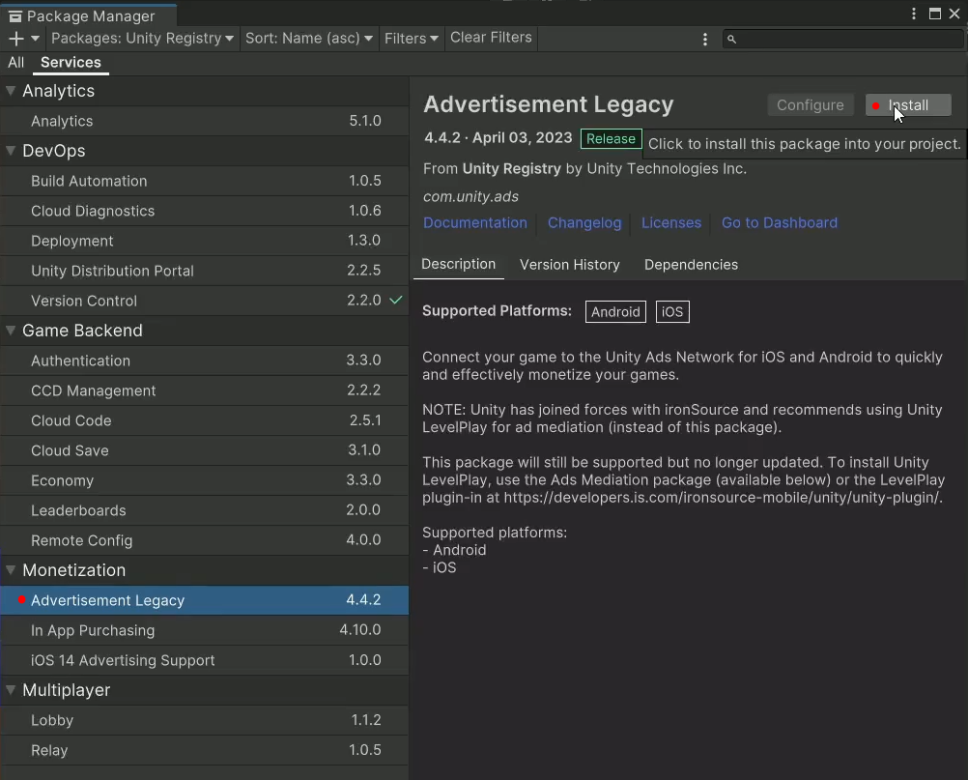The image size is (968, 780).
Task: Open the toolbar three-dot options menu
Action: point(705,39)
